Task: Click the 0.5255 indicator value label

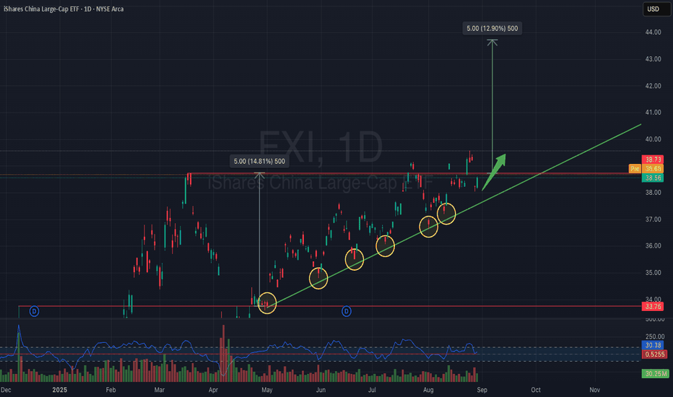Action: tap(654, 354)
